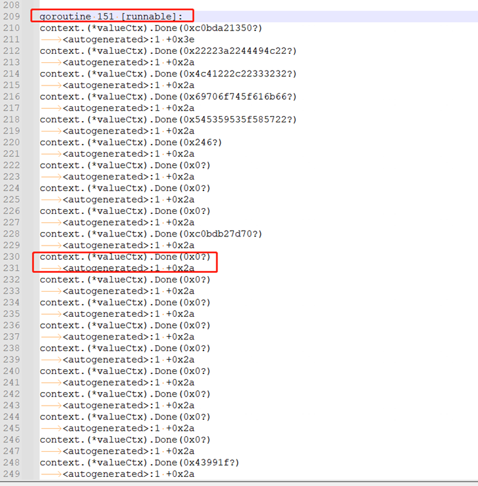
Task: Click line number 243 in the gutter
Action: click(12, 406)
